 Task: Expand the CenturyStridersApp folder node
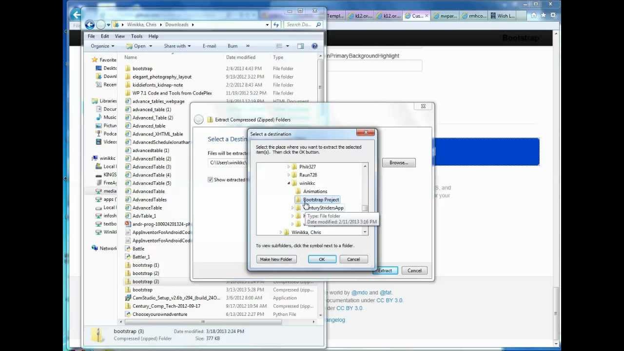pos(292,208)
